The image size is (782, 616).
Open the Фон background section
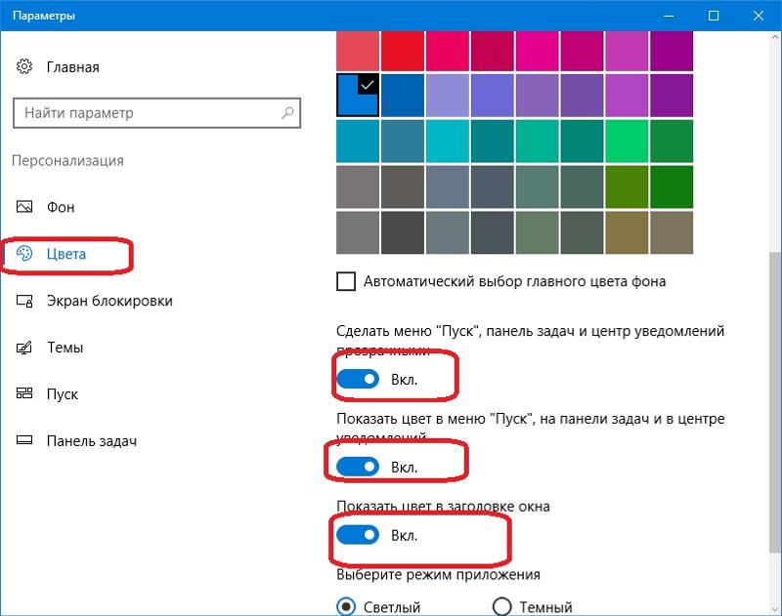(x=60, y=207)
